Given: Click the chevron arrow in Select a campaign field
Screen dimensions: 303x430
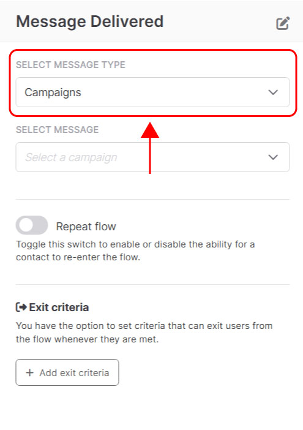Looking at the screenshot, I should pyautogui.click(x=273, y=157).
